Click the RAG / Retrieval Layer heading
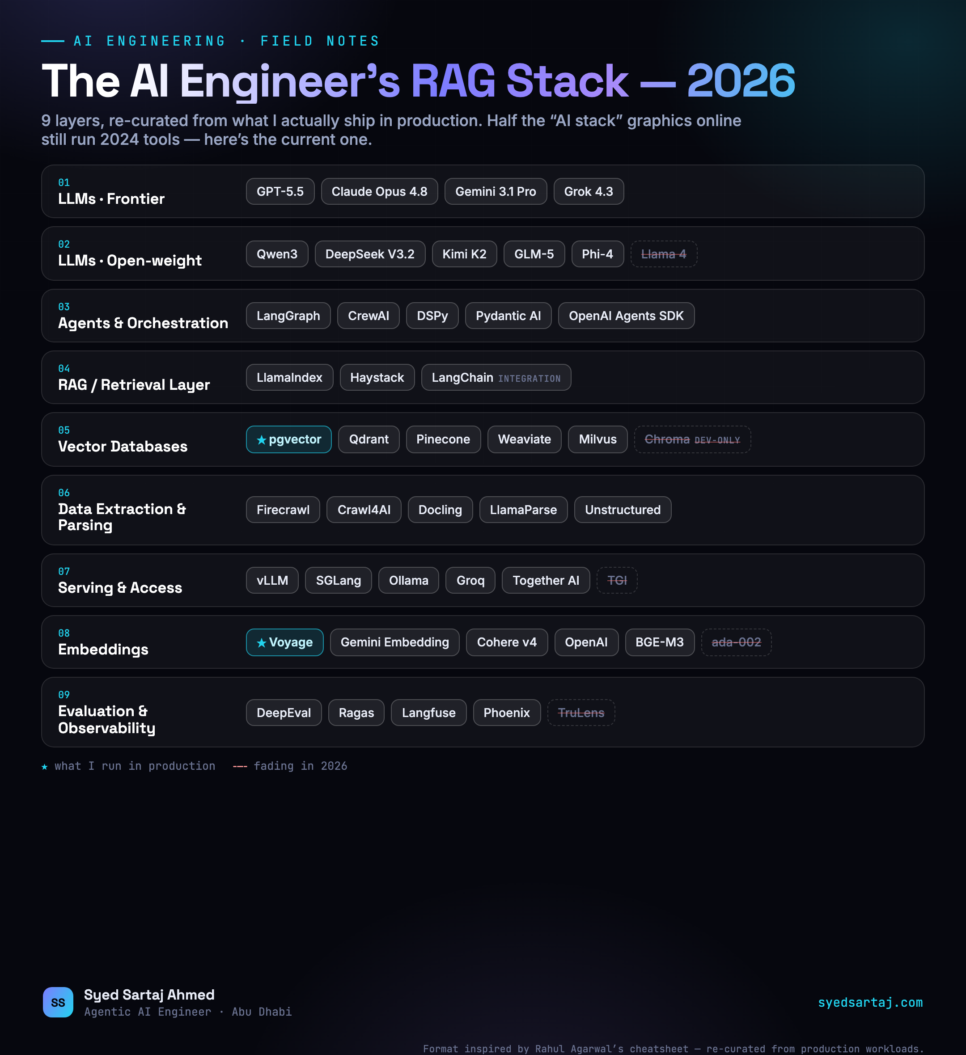Viewport: 966px width, 1055px height. [x=134, y=384]
